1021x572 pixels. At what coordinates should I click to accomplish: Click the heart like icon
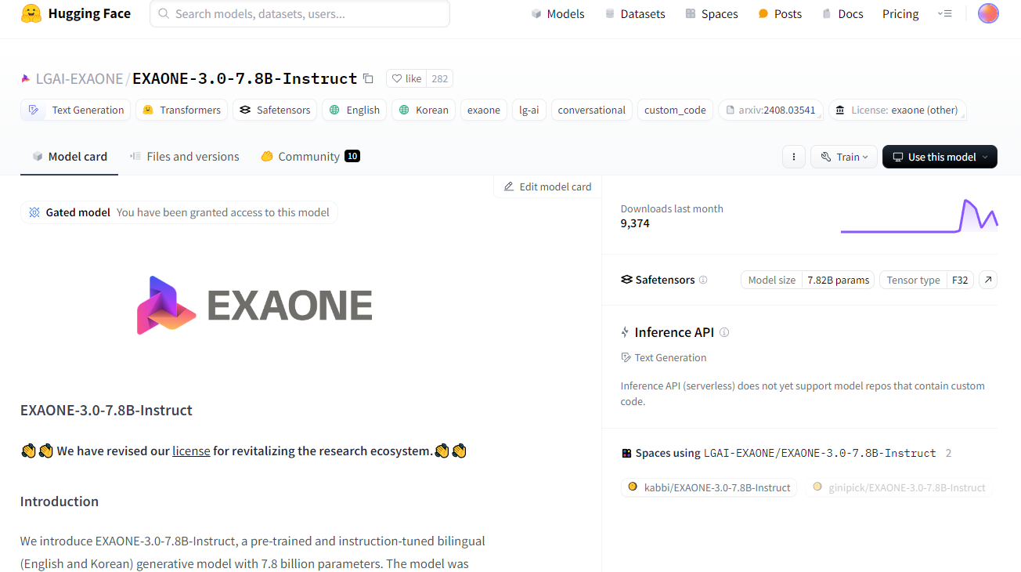point(397,78)
